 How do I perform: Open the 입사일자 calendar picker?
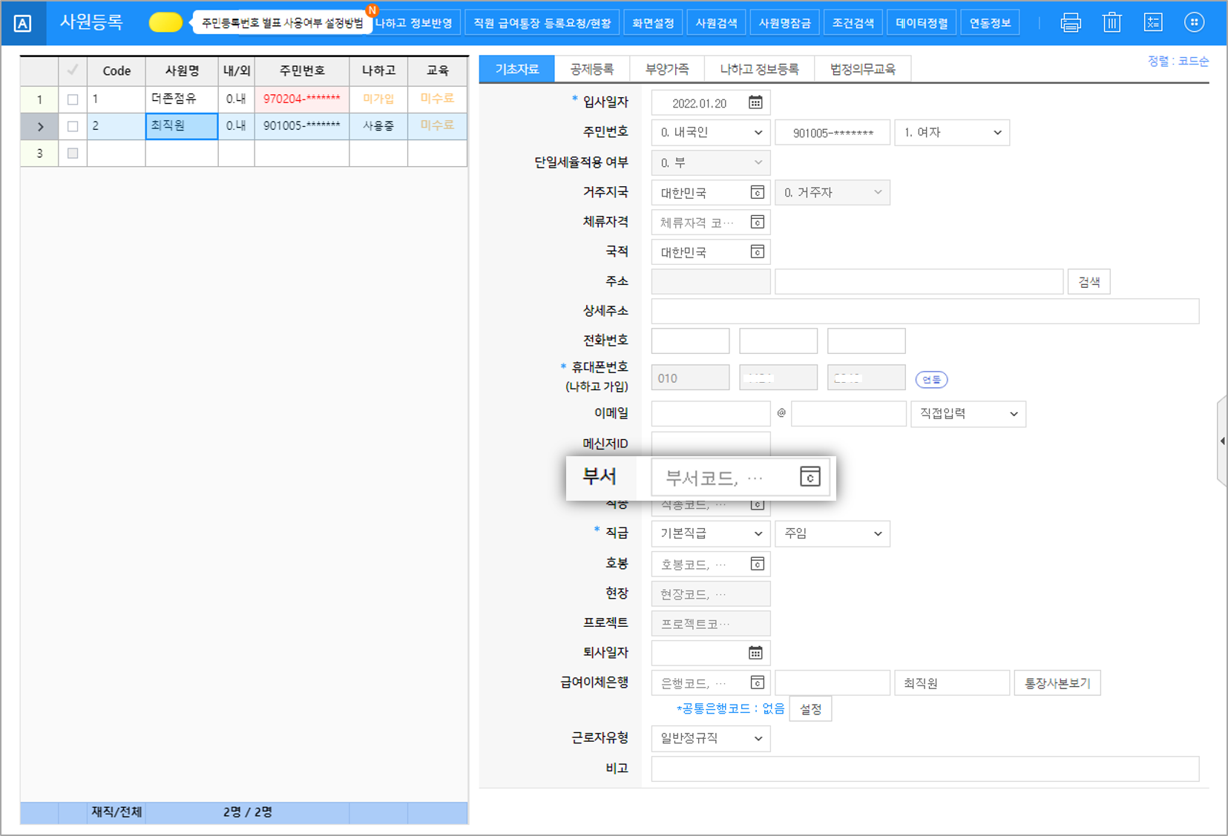click(755, 103)
